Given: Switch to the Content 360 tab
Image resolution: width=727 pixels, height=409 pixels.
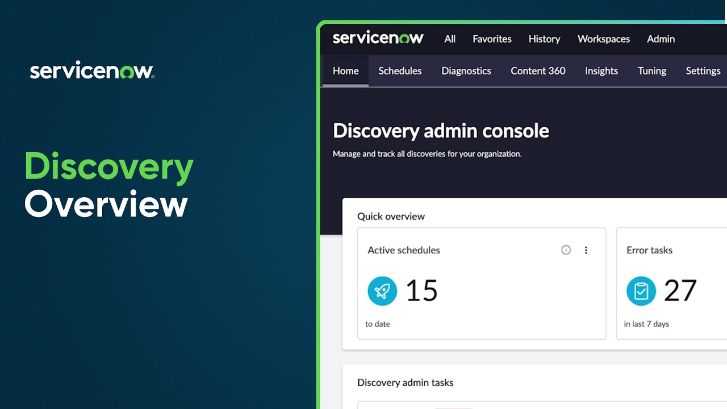Looking at the screenshot, I should [537, 70].
